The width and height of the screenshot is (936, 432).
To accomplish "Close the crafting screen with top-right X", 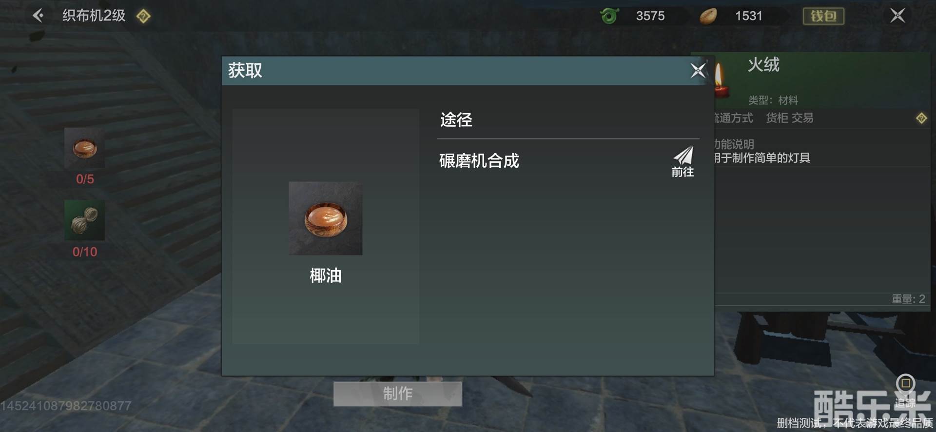I will (897, 16).
